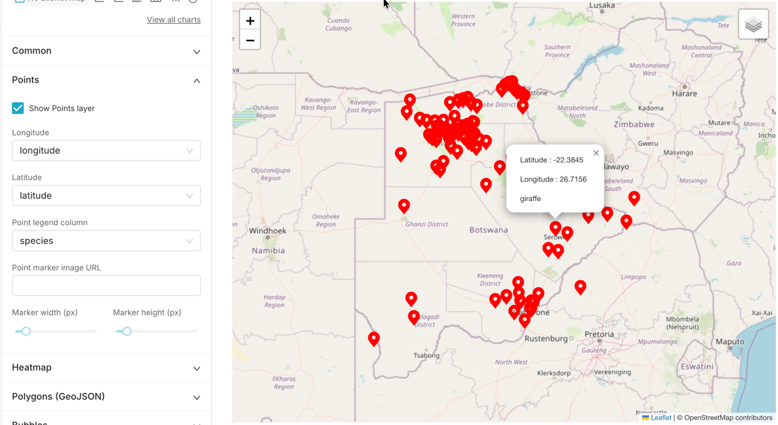The width and height of the screenshot is (778, 425).
Task: Click the Kweneng District label
Action: 490,280
